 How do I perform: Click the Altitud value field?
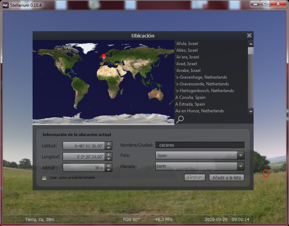[x=84, y=168]
